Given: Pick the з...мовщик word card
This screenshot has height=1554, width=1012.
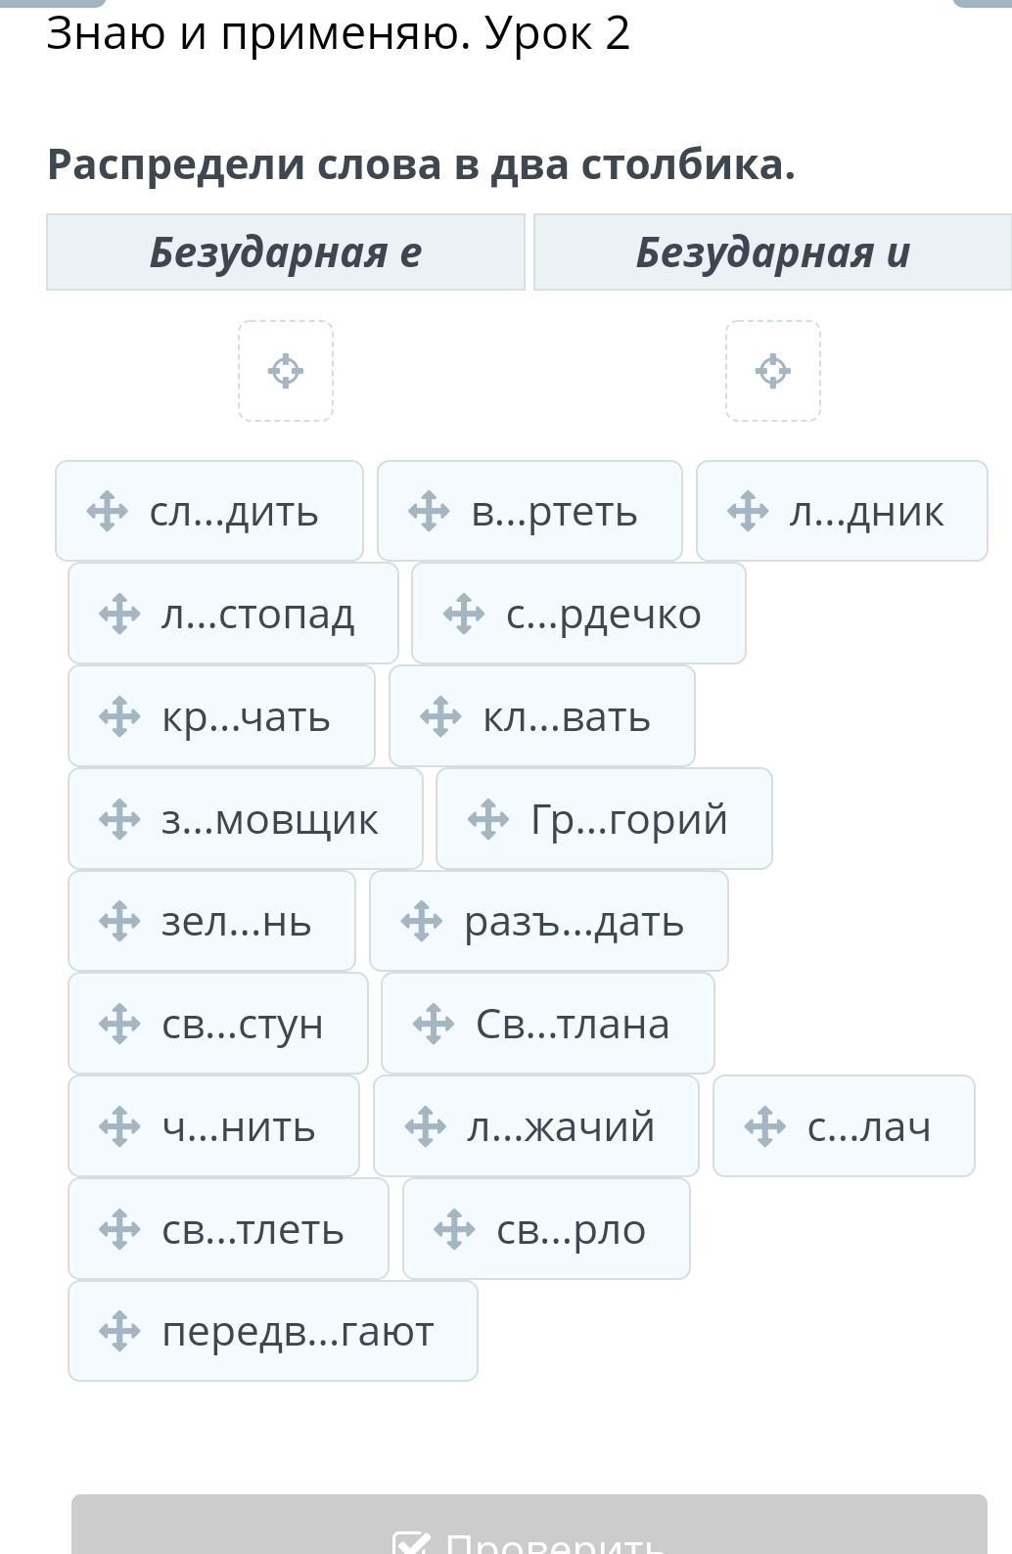Looking at the screenshot, I should coord(246,819).
